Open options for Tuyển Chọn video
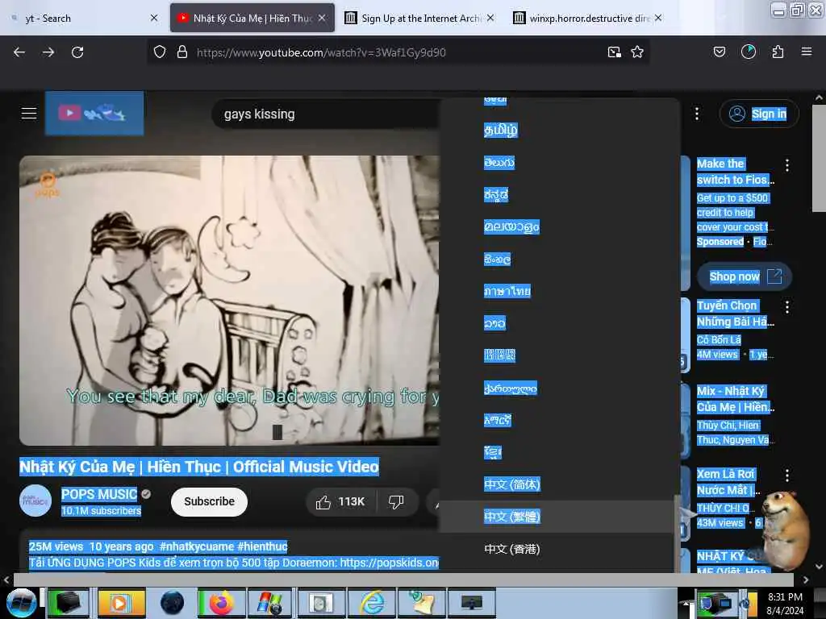 787,307
